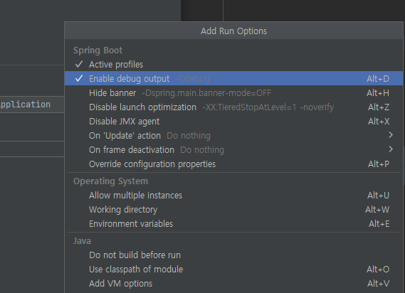Viewport: 405px width, 293px height.
Task: Click the -Dspring.main.banner-mode=OFF hint text
Action: (x=206, y=92)
